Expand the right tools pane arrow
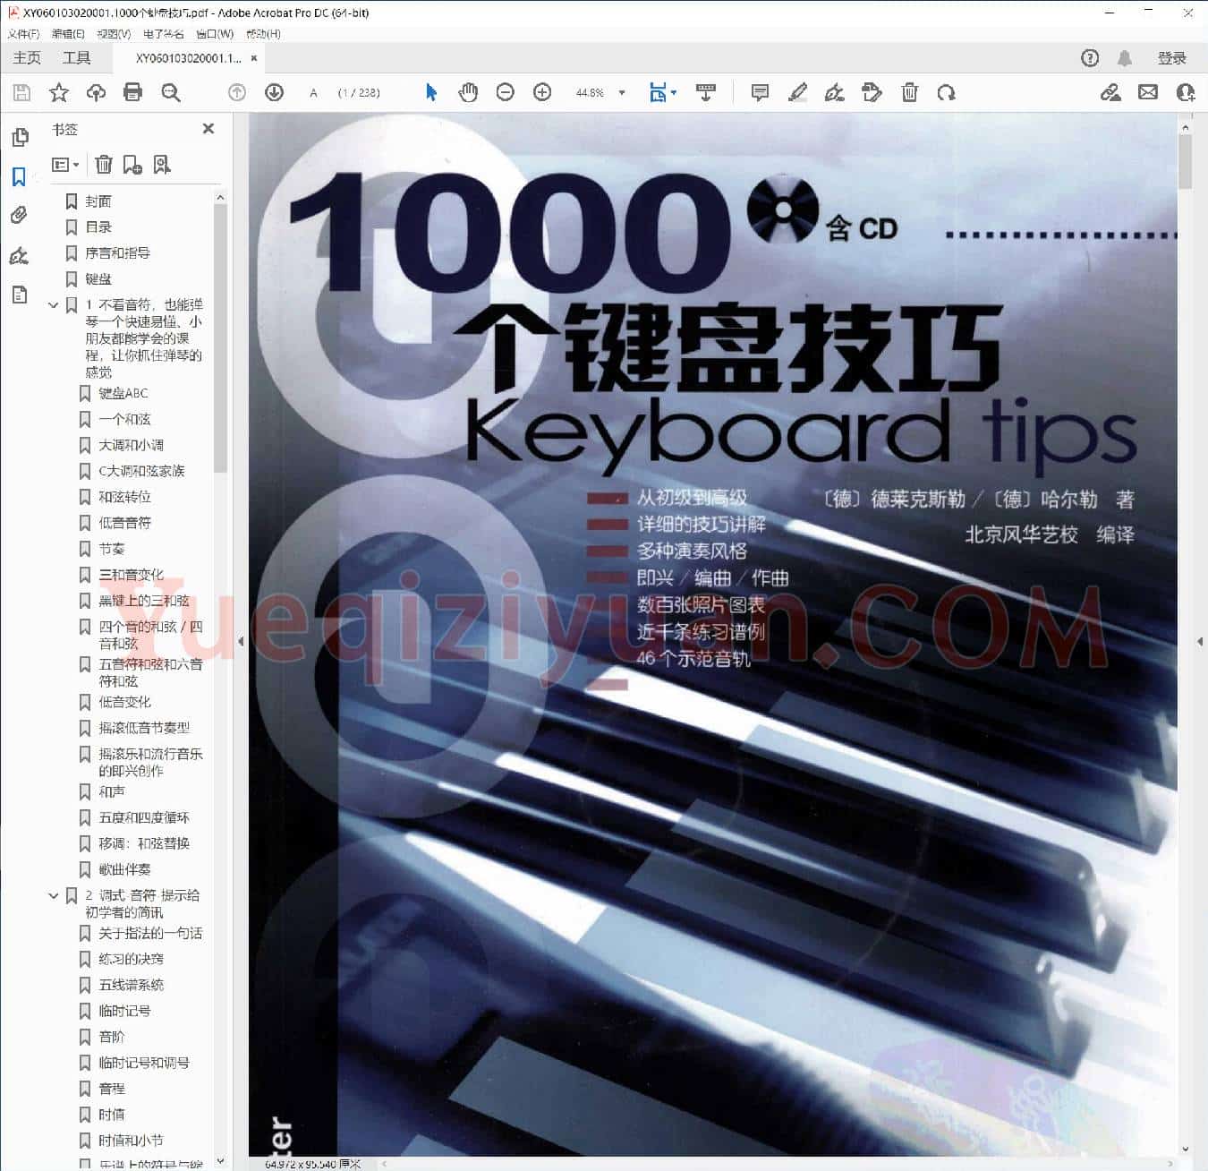This screenshot has width=1208, height=1171. (x=1200, y=641)
